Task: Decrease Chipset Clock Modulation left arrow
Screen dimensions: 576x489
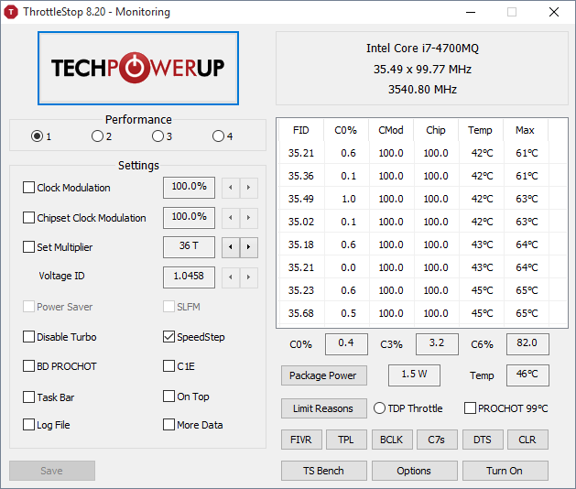Action: [x=231, y=218]
